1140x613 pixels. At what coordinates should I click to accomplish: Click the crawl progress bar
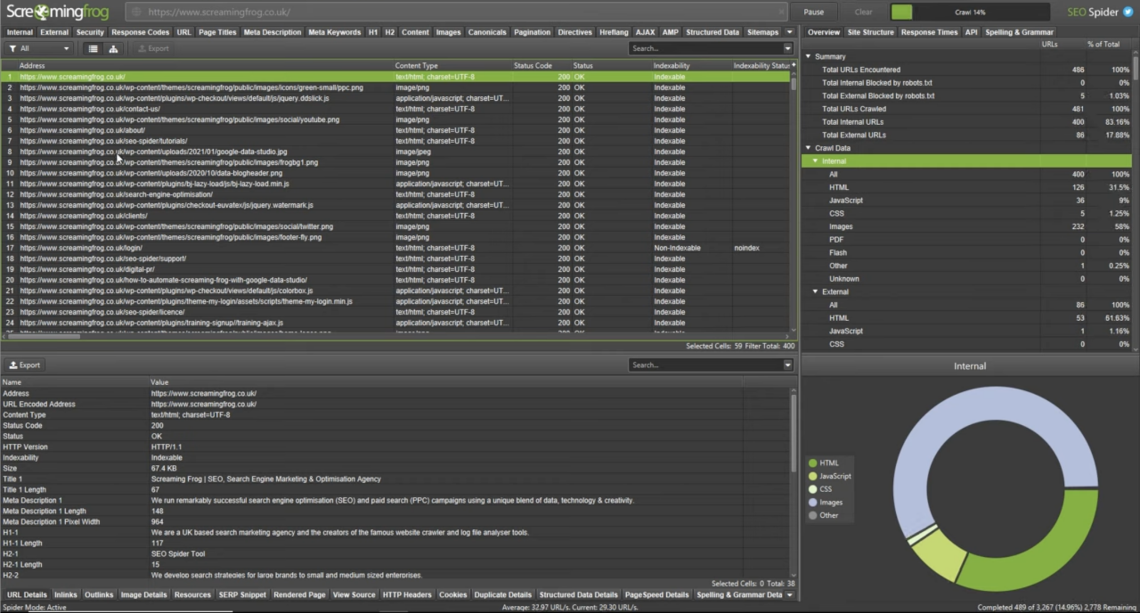coord(970,12)
